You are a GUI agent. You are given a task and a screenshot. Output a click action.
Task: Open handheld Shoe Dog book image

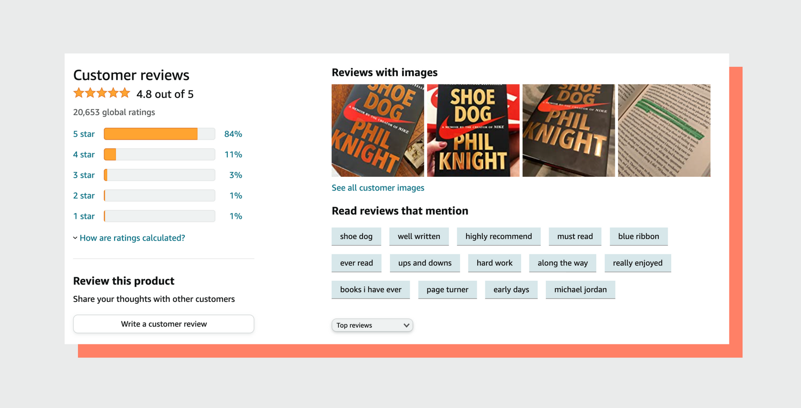[x=473, y=131]
